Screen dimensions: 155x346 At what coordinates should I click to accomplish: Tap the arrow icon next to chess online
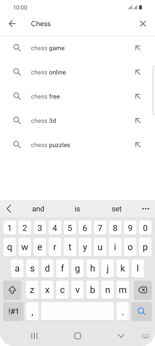tap(138, 72)
